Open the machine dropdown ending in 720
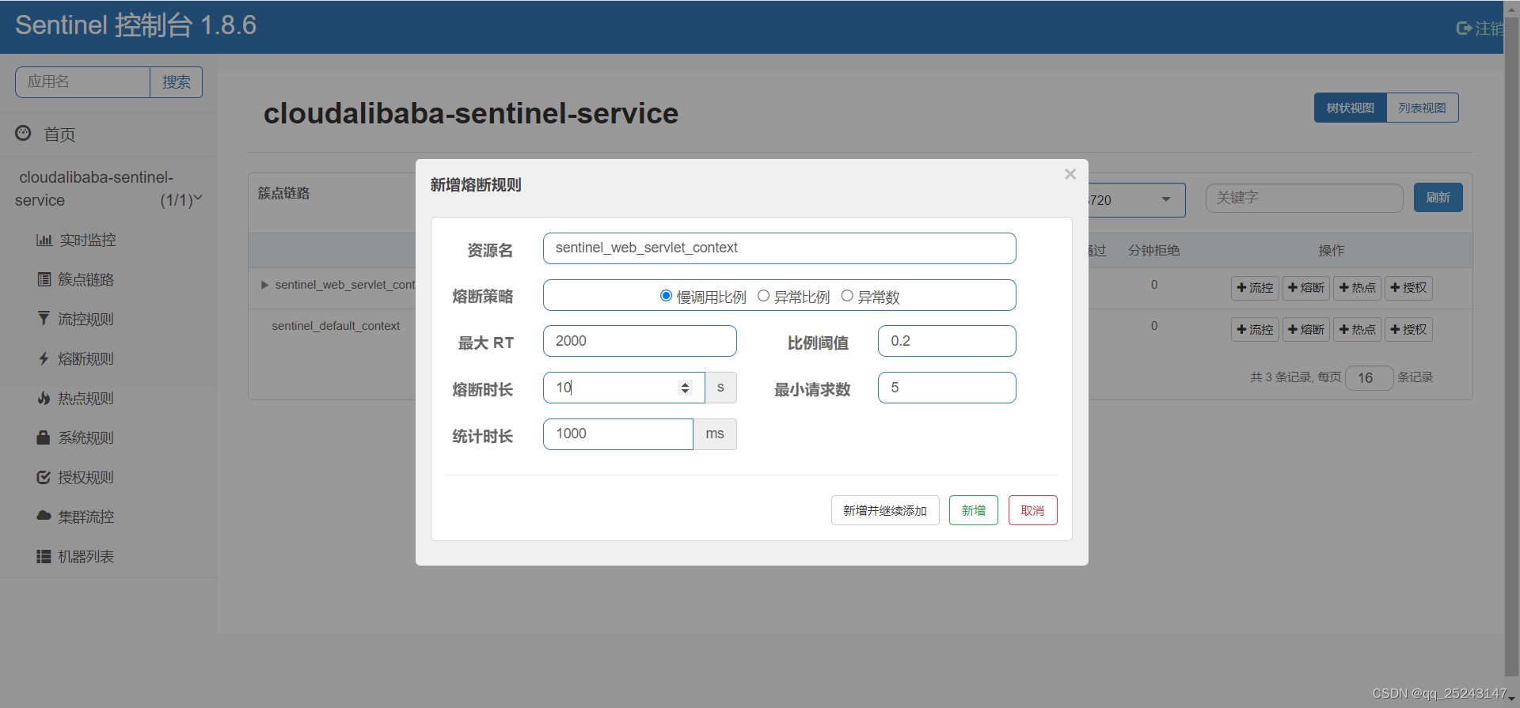This screenshot has height=708, width=1520. click(x=1137, y=200)
